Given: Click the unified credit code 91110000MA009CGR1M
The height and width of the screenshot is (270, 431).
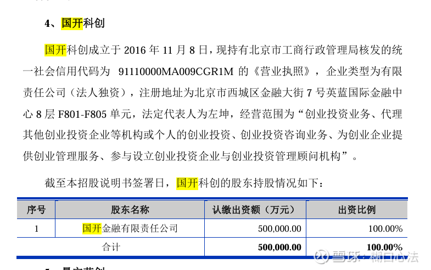Looking at the screenshot, I should tap(176, 72).
